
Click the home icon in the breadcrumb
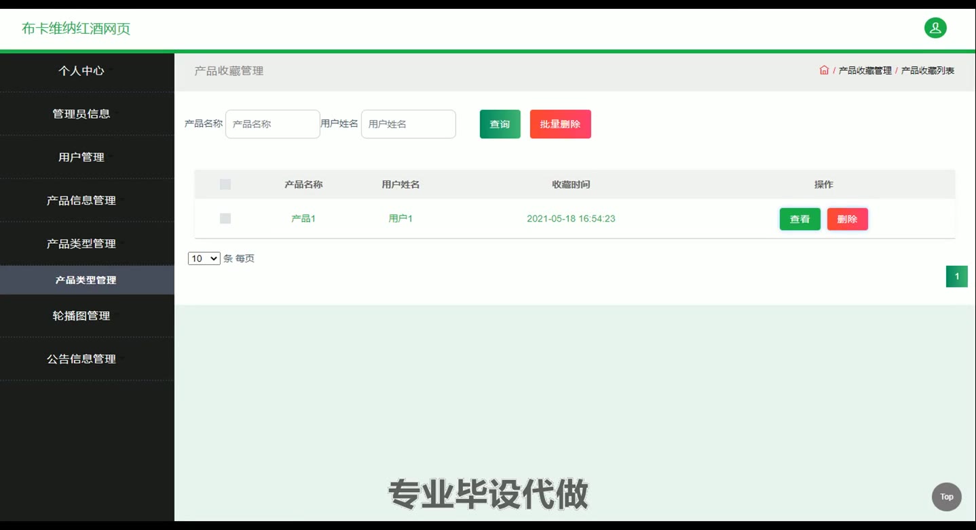coord(824,70)
